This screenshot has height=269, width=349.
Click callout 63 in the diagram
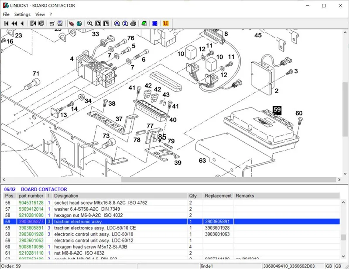tap(202, 161)
